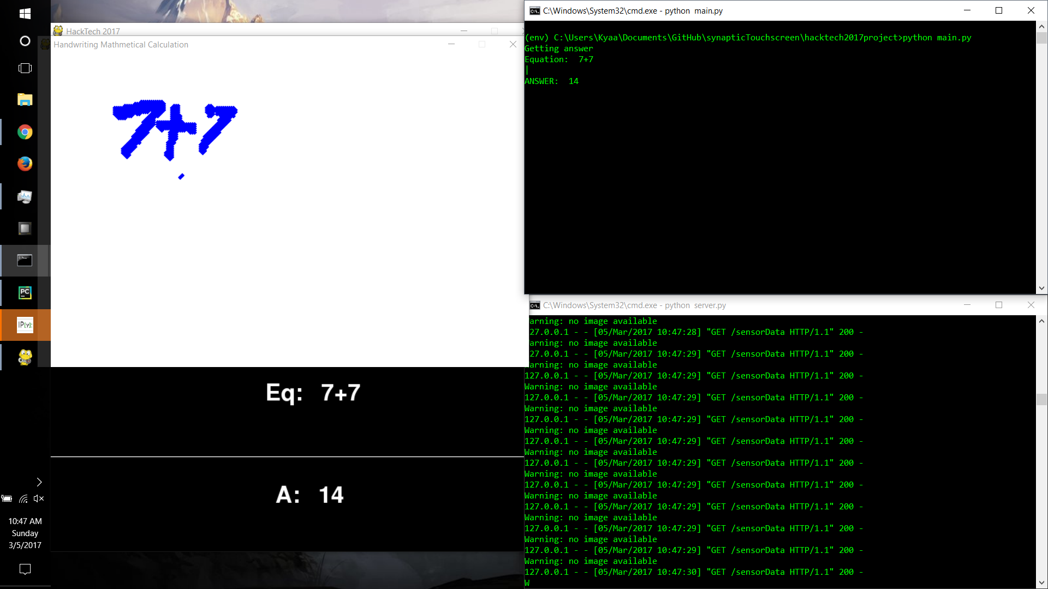Screen dimensions: 1048x589
Task: Close the Handwriting Mathmetical Calculation window
Action: (x=513, y=44)
